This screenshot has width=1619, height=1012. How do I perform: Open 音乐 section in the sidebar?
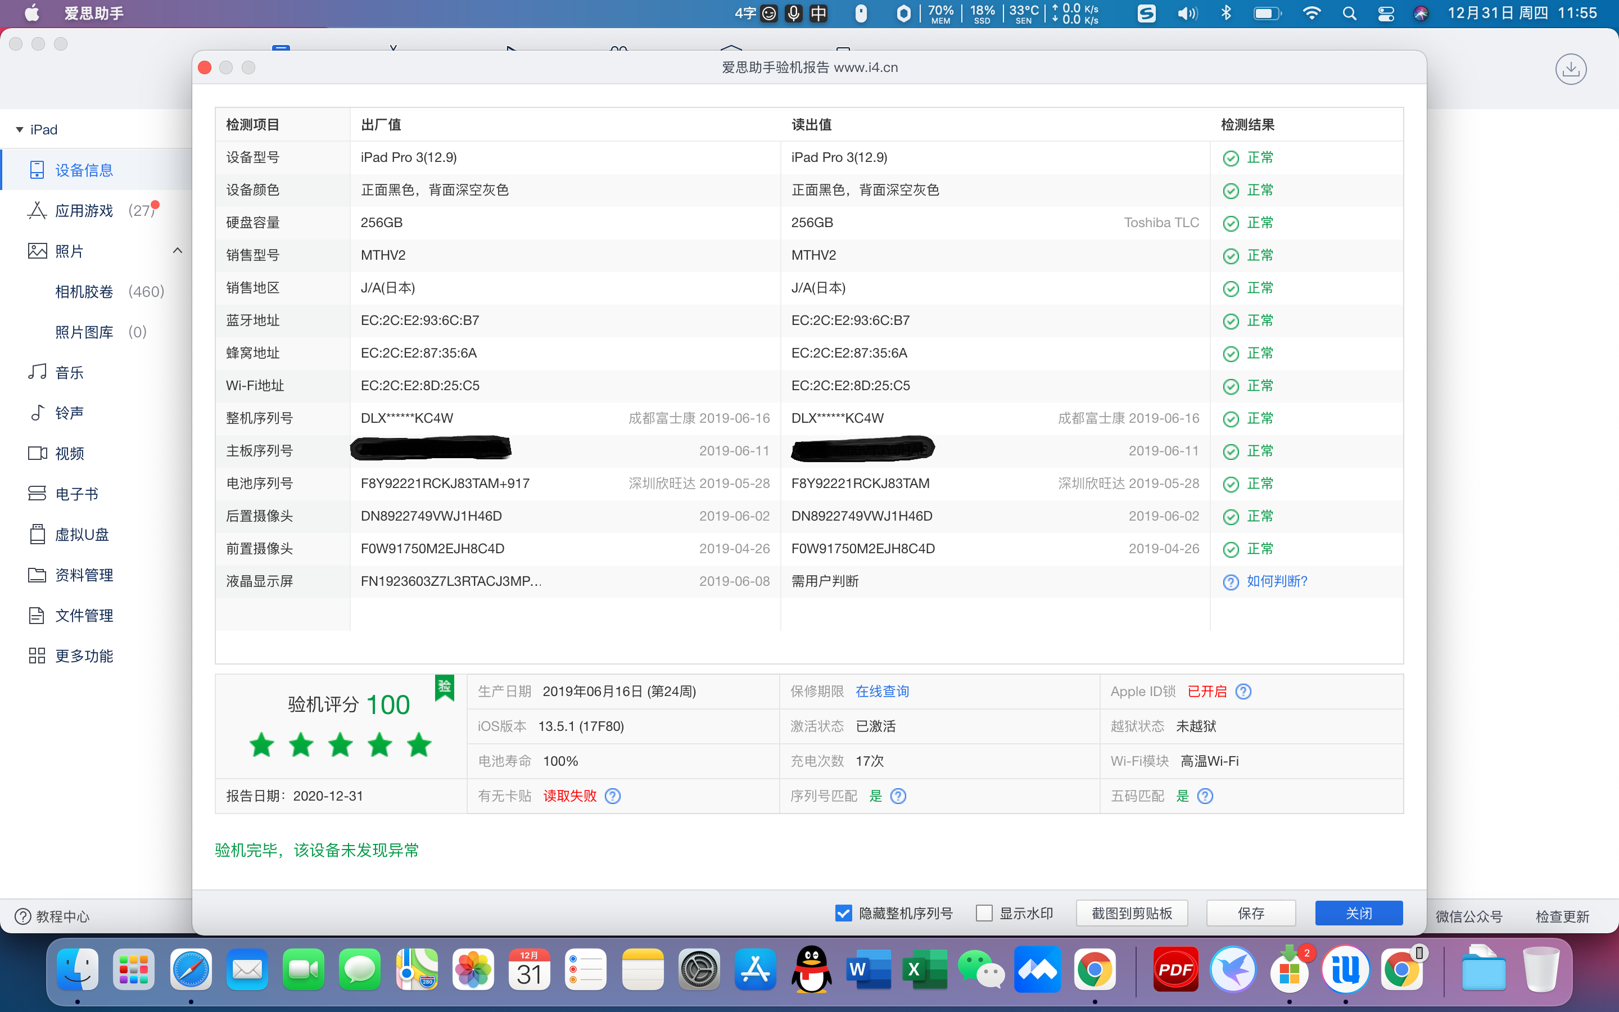tap(96, 373)
